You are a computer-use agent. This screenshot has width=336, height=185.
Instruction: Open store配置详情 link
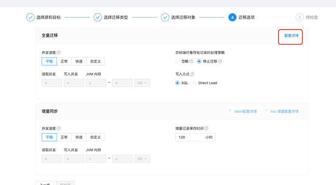[245, 111]
